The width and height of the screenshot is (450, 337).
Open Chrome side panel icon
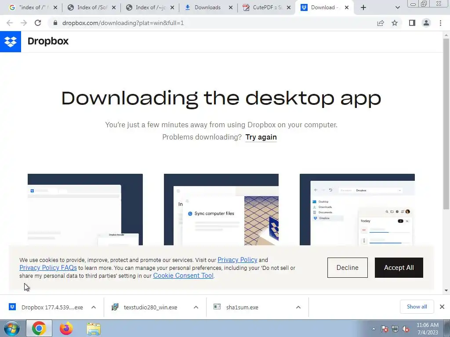(x=412, y=23)
